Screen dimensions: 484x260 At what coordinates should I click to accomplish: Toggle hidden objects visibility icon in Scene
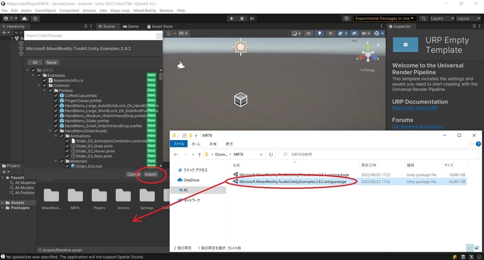pyautogui.click(x=354, y=34)
